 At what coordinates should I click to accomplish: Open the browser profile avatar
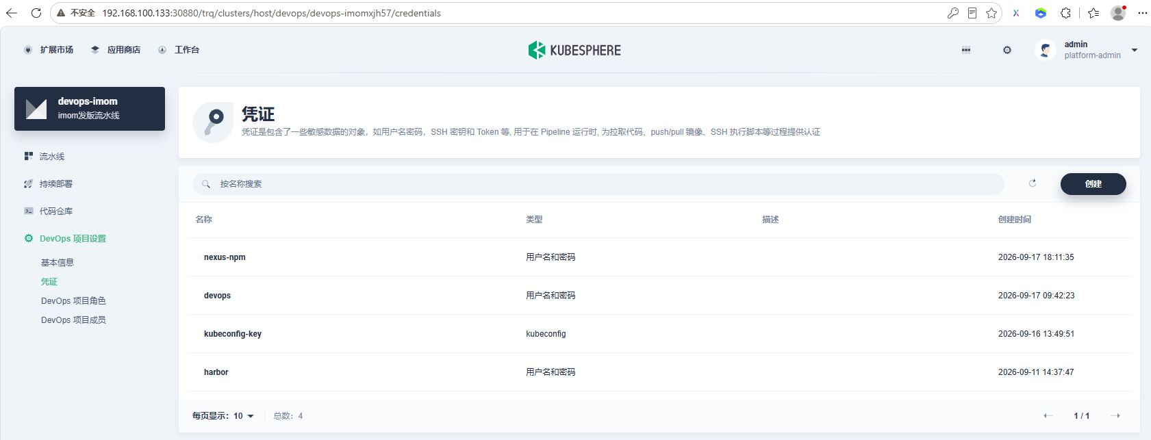coord(1118,13)
